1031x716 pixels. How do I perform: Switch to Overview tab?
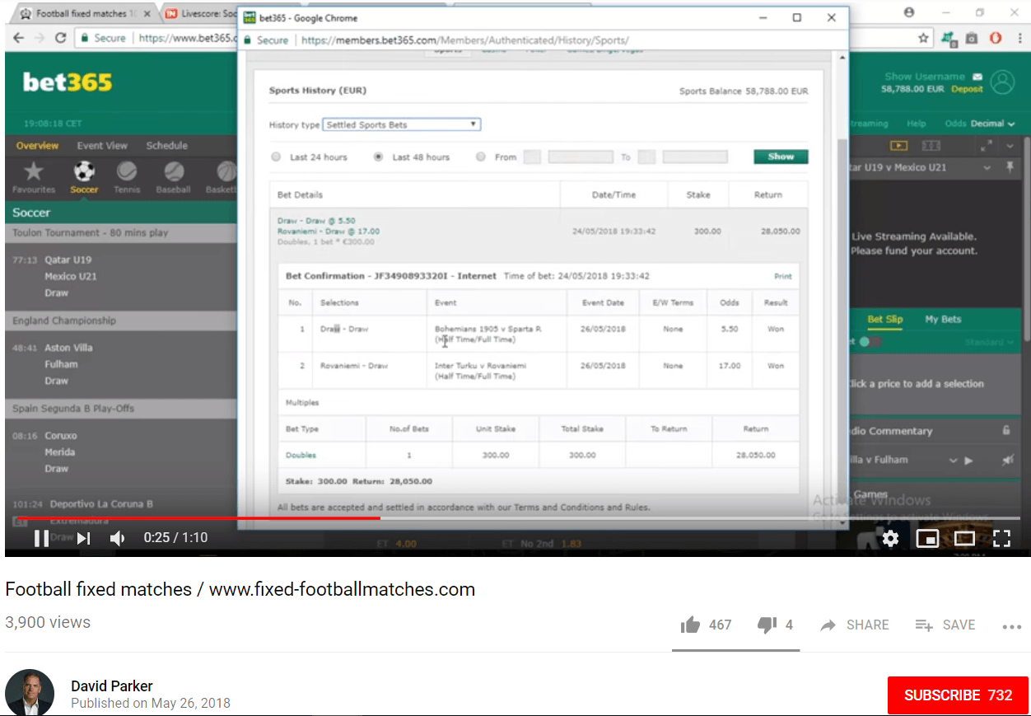click(x=37, y=146)
